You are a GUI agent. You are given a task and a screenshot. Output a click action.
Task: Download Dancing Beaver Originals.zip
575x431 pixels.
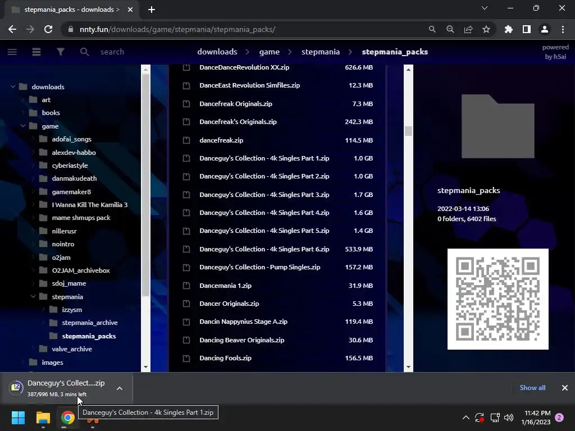point(241,340)
